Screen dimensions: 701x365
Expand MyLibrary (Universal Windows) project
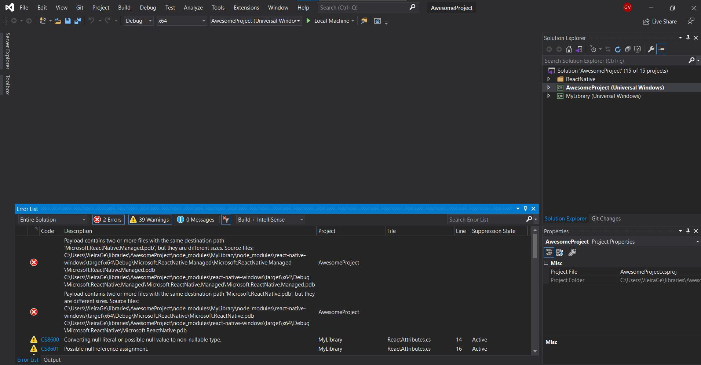pos(549,96)
